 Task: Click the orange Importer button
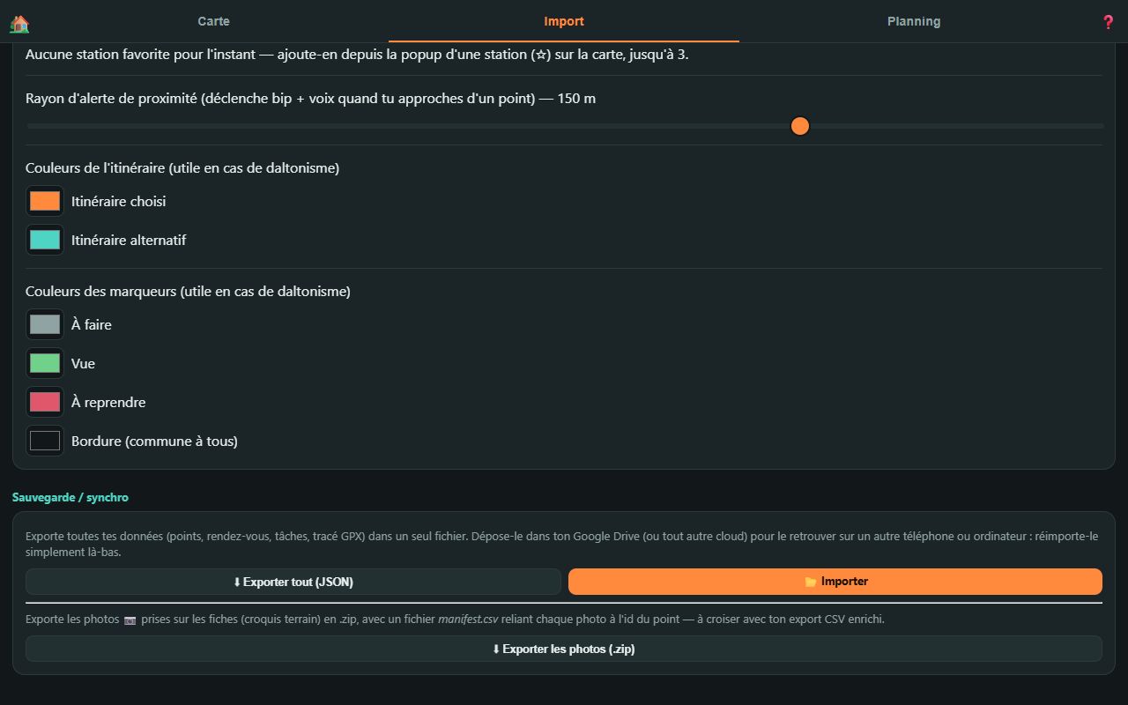(x=835, y=582)
